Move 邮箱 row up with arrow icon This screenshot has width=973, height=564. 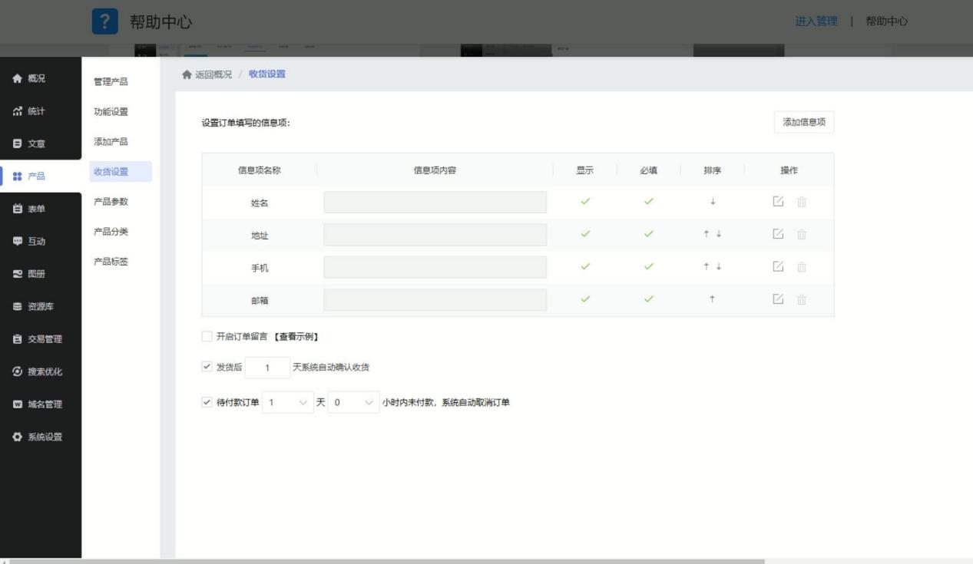(713, 299)
